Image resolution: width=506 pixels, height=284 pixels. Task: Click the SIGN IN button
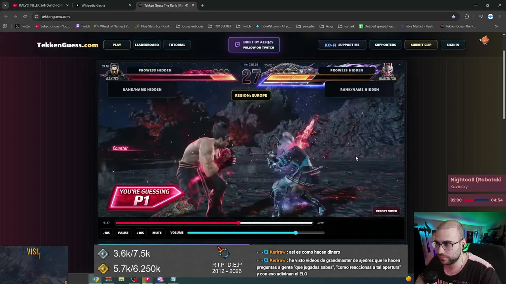click(x=453, y=45)
